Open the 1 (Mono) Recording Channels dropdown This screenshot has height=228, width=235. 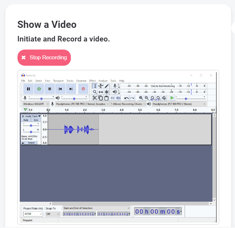[128, 104]
